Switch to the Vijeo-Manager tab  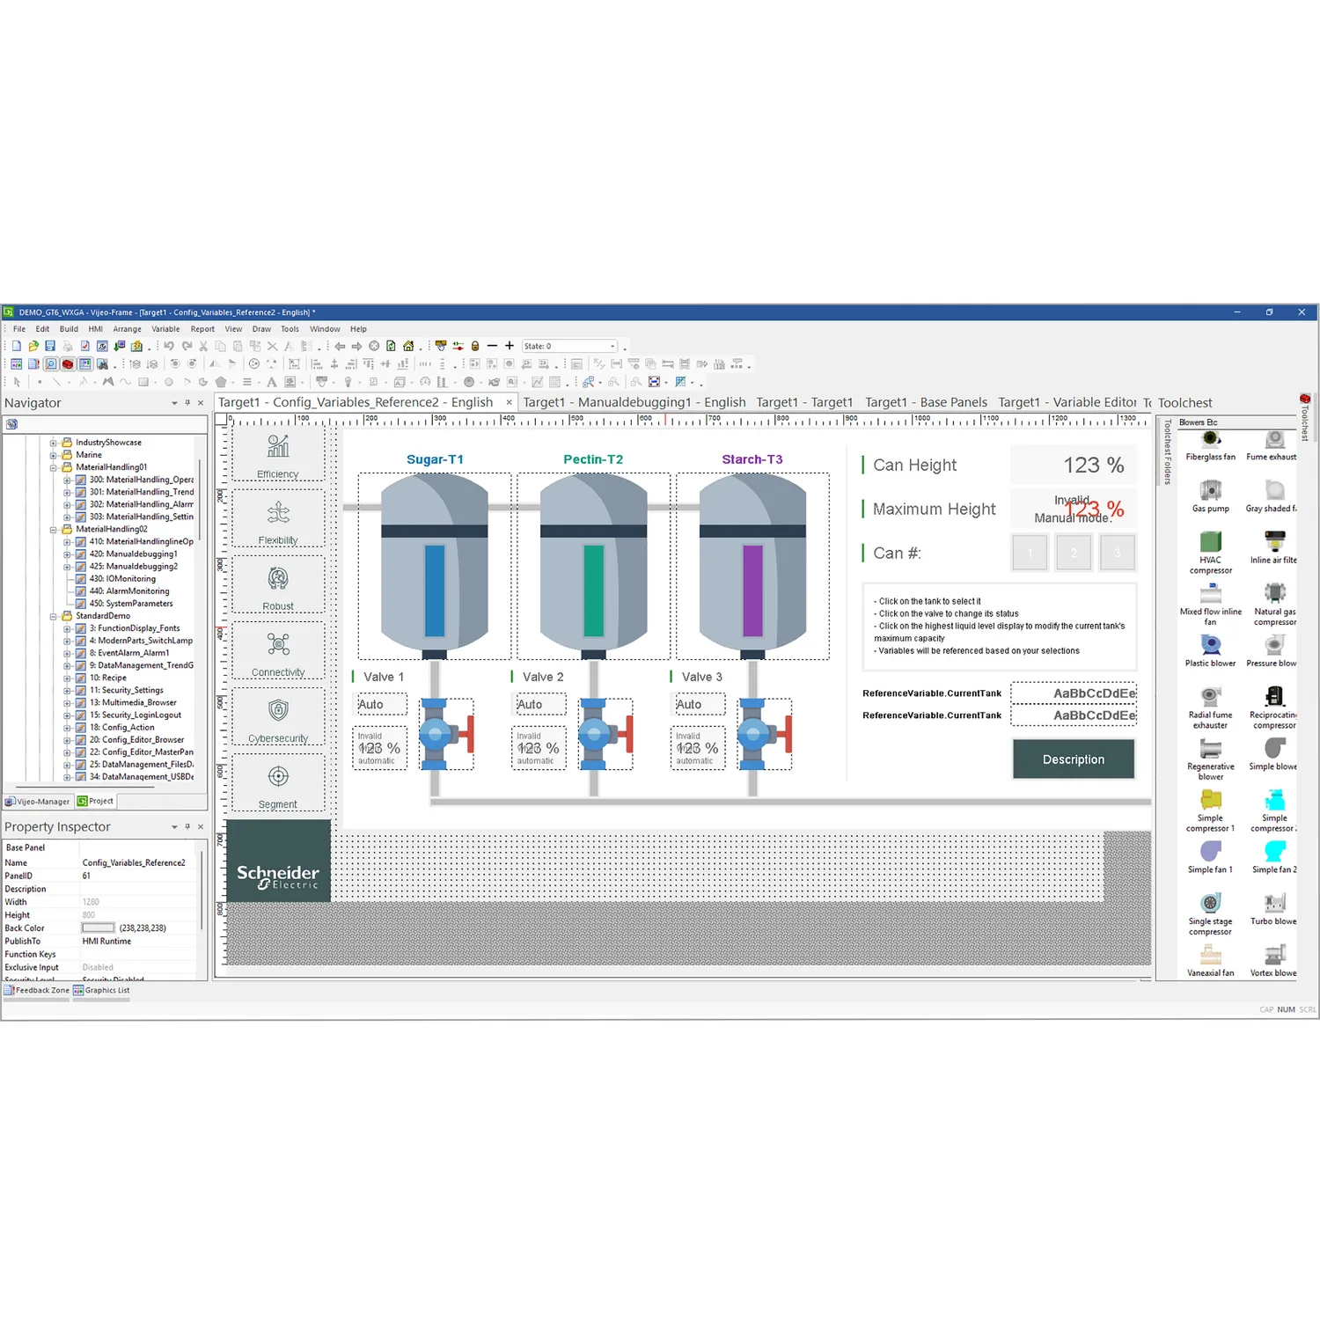pos(37,802)
